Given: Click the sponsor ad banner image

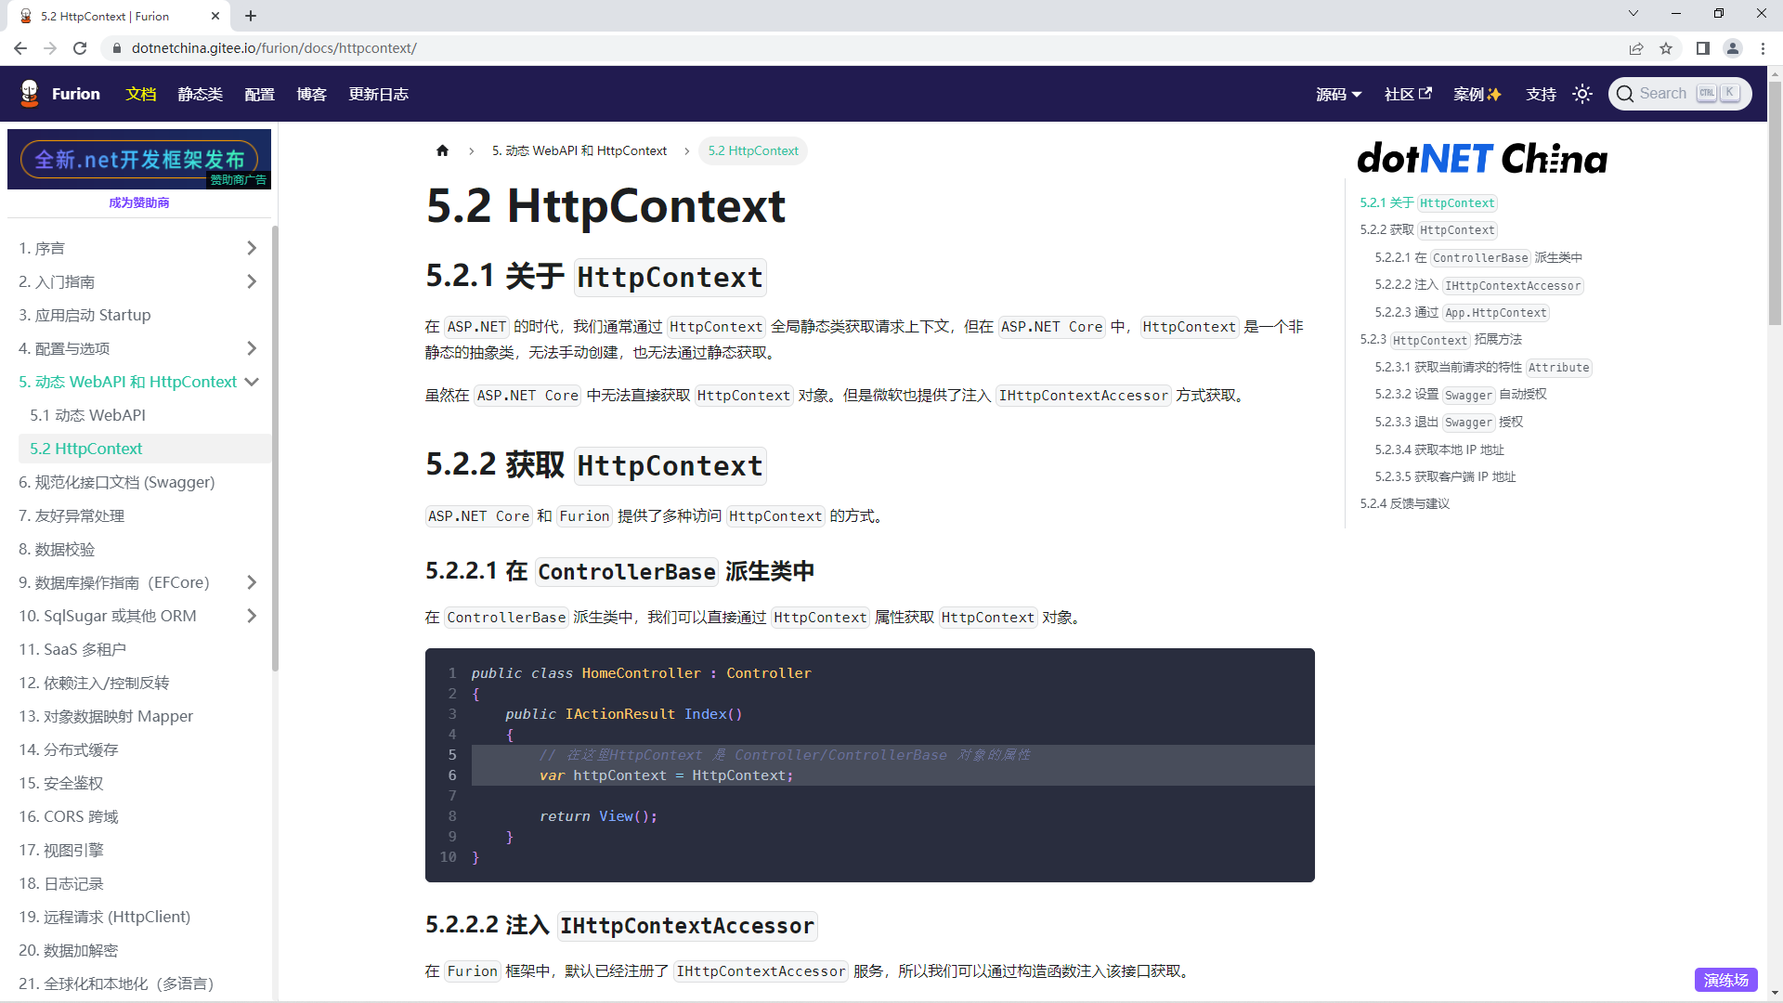Looking at the screenshot, I should [138, 160].
